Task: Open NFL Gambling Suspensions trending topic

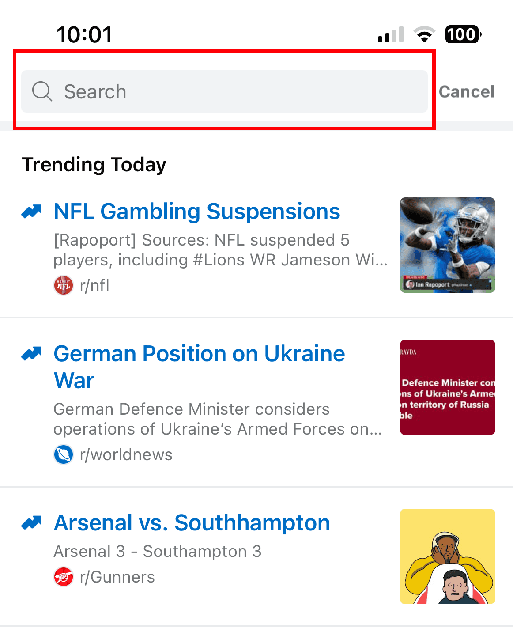Action: click(197, 211)
